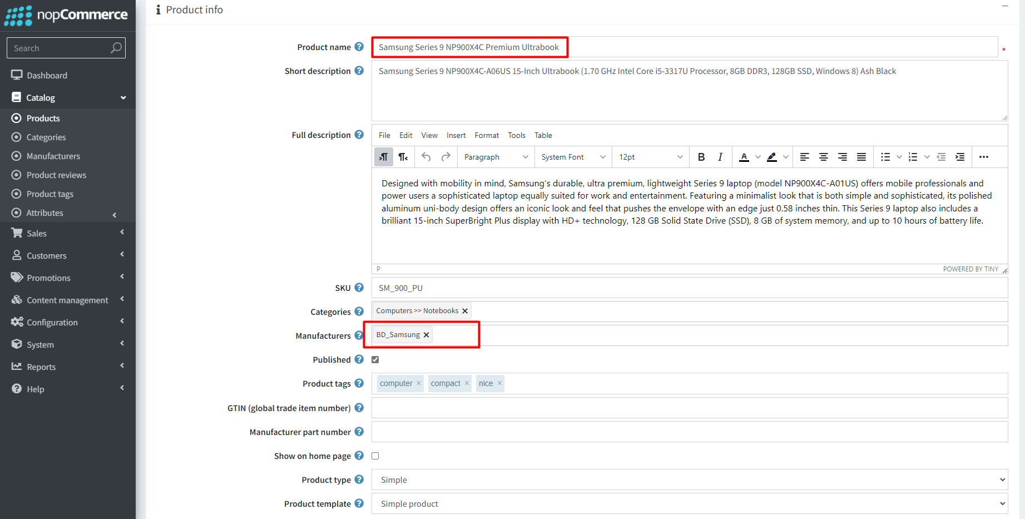Open the font size 12pt dropdown
This screenshot has width=1025, height=519.
(x=650, y=157)
